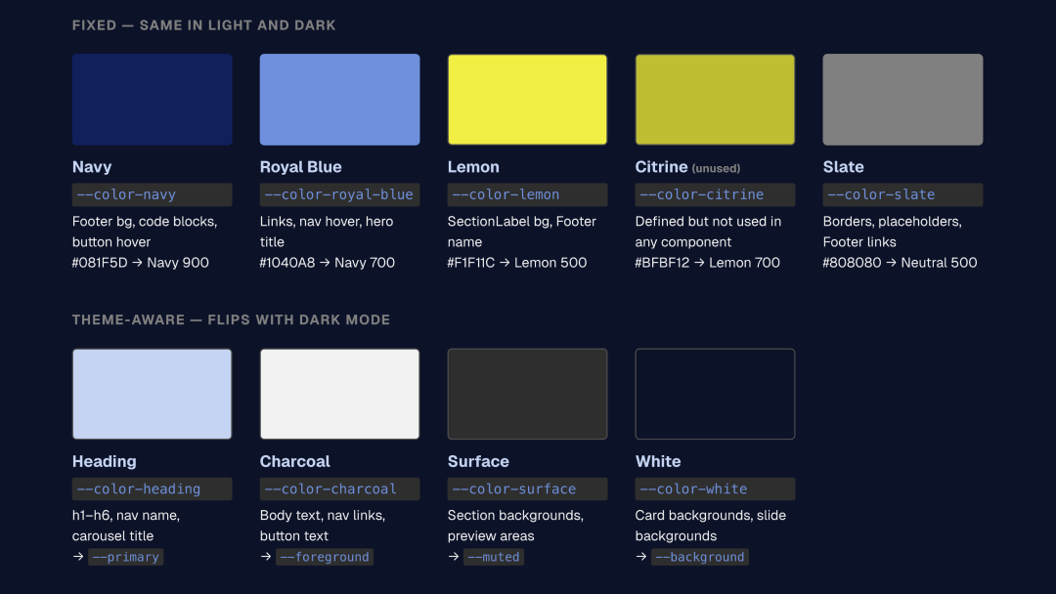1056x594 pixels.
Task: Pick the Surface dark gray swatch
Action: click(527, 394)
